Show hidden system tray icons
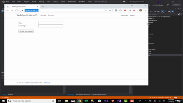This screenshot has height=103, width=183. tap(146, 101)
